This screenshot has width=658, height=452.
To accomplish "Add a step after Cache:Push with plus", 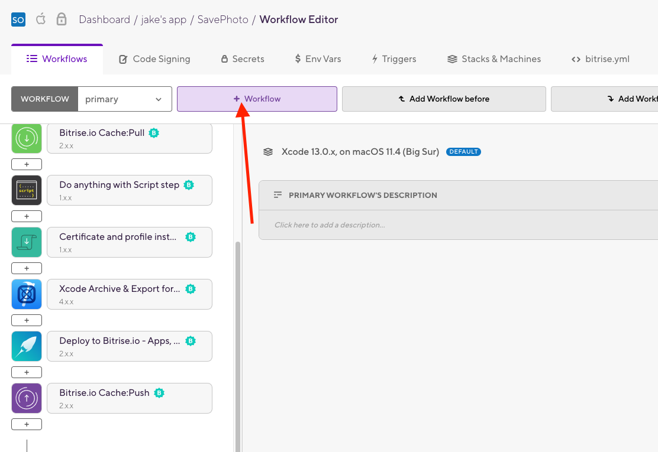I will pyautogui.click(x=27, y=424).
